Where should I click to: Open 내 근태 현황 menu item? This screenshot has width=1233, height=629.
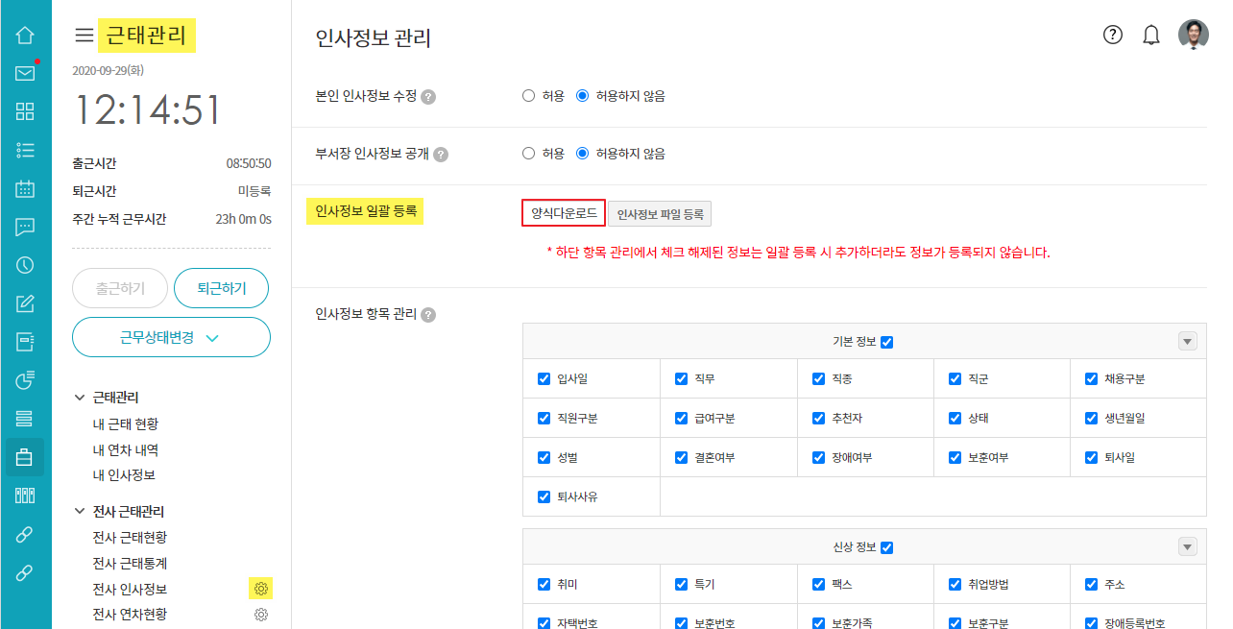click(126, 423)
